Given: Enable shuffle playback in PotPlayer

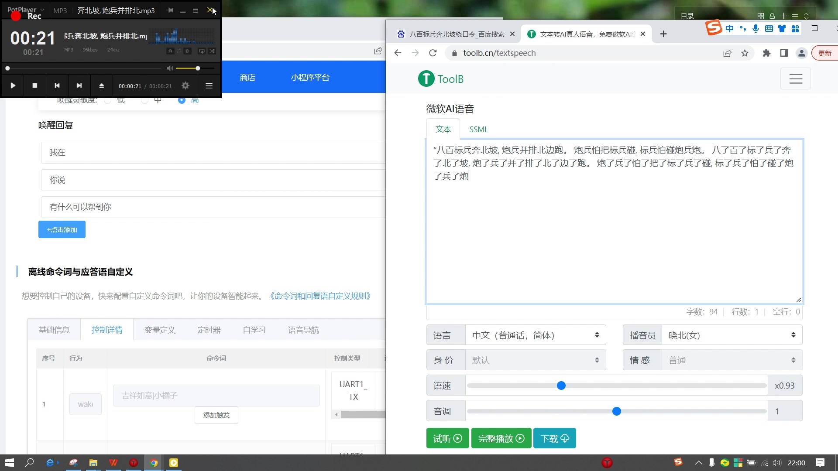Looking at the screenshot, I should pyautogui.click(x=212, y=51).
